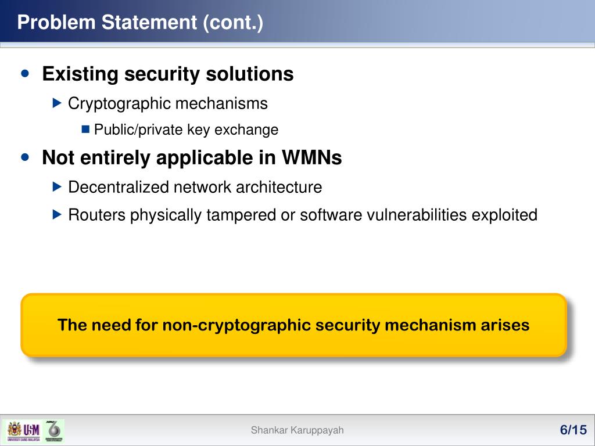Click the Routers physically tampered line
Screen dimensions: 595x446
click(x=303, y=215)
